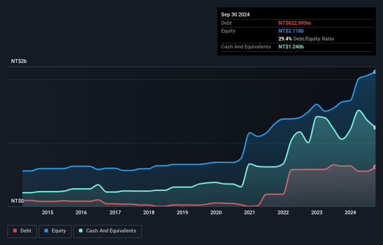Toggle the Debt series legend button
The height and width of the screenshot is (245, 383).
22,231
